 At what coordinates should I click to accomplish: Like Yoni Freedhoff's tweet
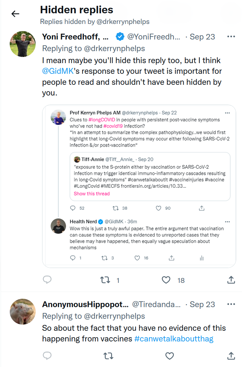click(166, 280)
